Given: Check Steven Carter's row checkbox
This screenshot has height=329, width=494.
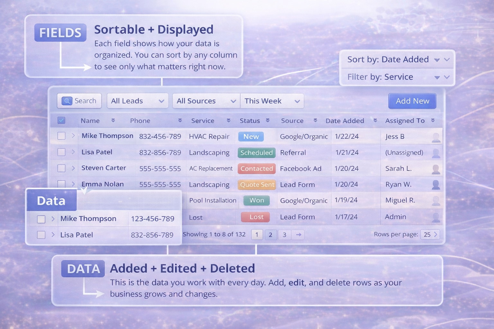Looking at the screenshot, I should (x=61, y=168).
